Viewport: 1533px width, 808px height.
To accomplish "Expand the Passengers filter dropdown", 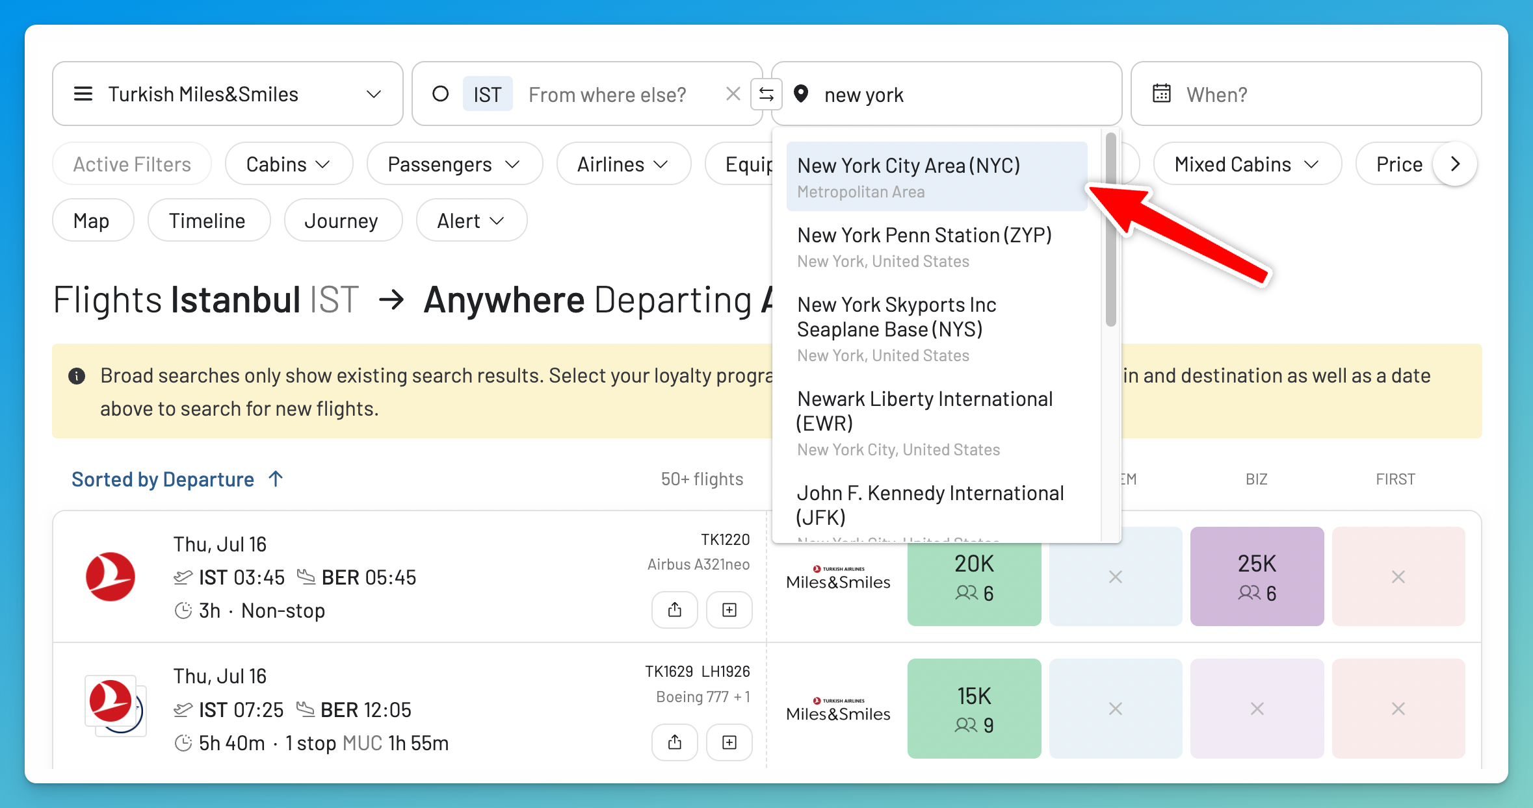I will tap(454, 164).
